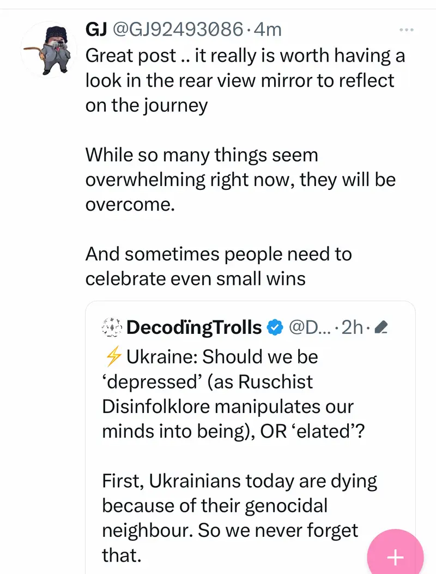Click DecodingTrolls' small avatar in quoted post
Viewport: 436px width, 574px height.
[112, 327]
